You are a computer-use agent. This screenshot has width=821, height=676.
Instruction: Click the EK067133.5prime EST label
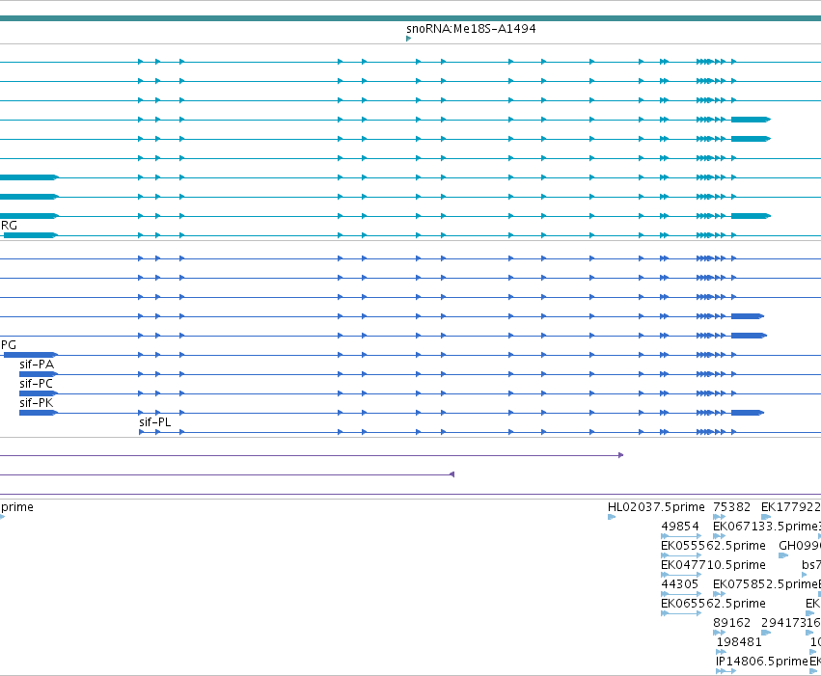[x=765, y=527]
